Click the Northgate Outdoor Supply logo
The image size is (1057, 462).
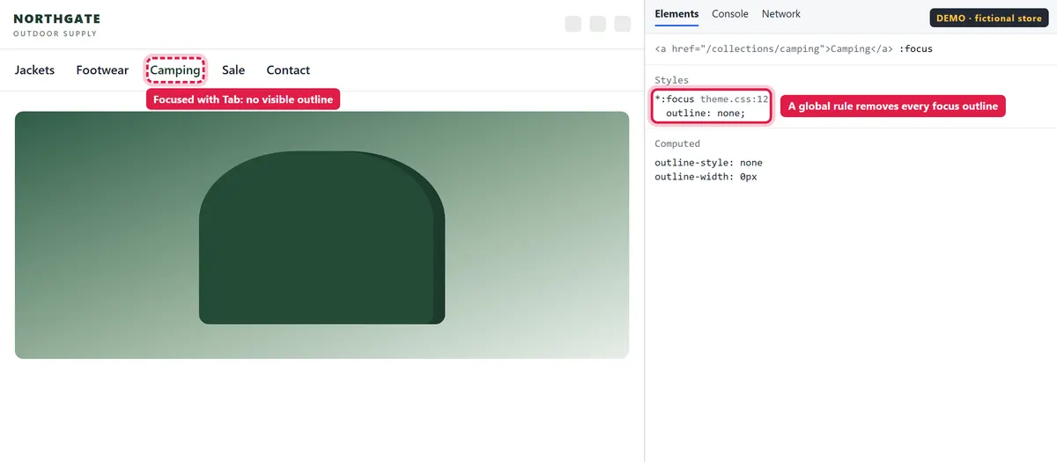click(57, 25)
